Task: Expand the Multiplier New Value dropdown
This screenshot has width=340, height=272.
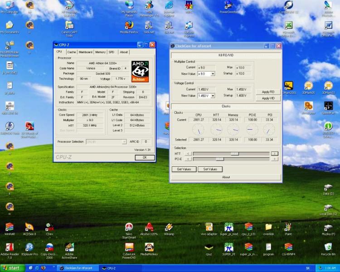Action: pyautogui.click(x=212, y=73)
